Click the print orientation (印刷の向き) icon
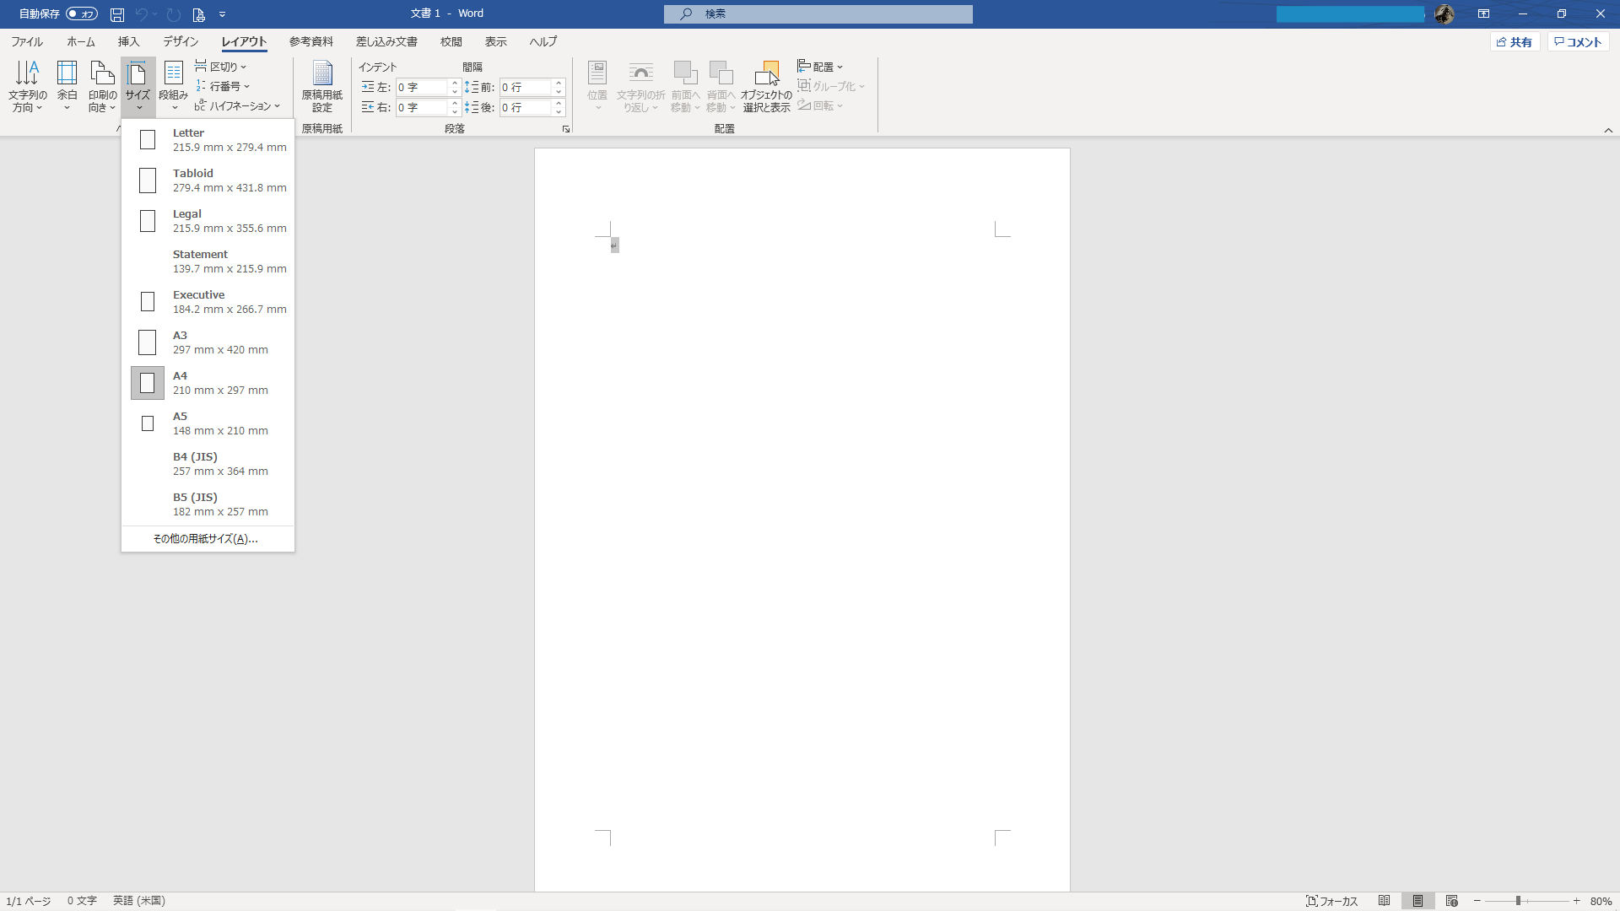This screenshot has height=911, width=1620. (x=102, y=84)
